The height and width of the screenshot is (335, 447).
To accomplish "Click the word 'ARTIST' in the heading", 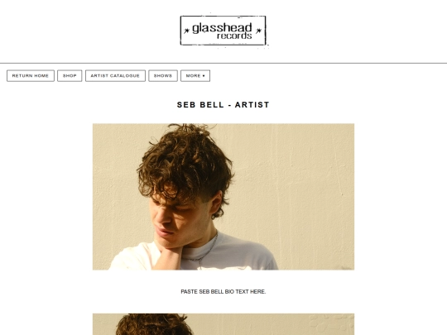I will coord(252,105).
